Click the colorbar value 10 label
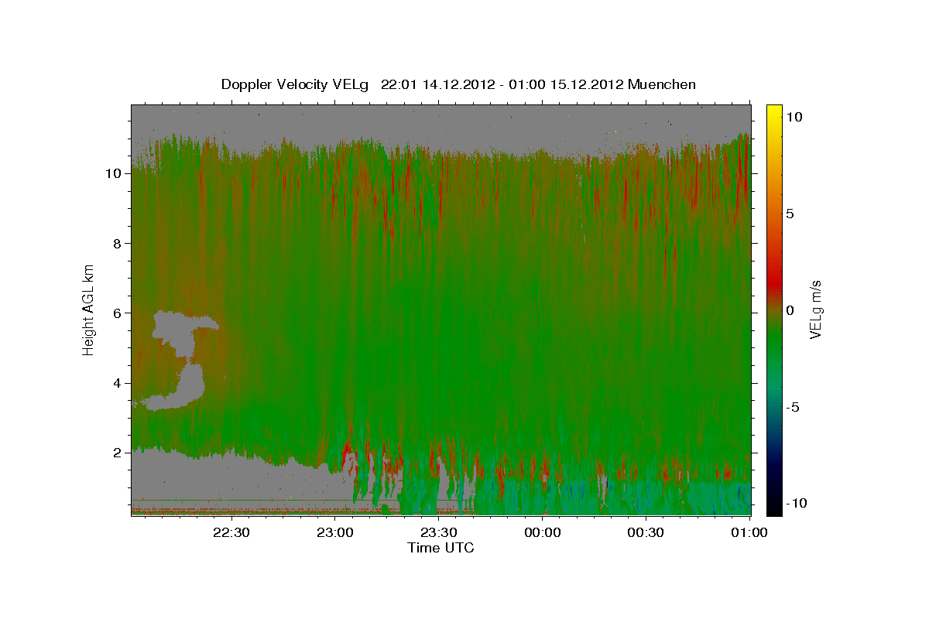This screenshot has height=619, width=929. pos(794,116)
